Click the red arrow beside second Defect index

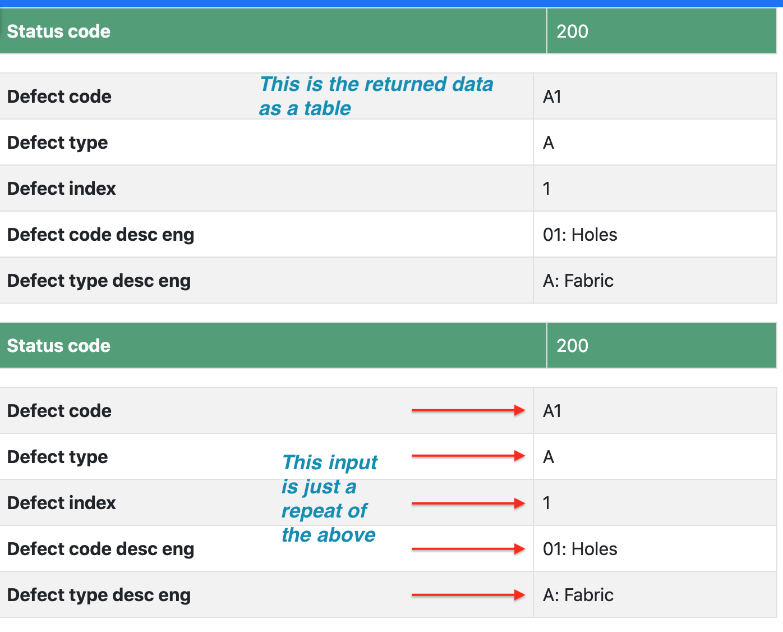(x=468, y=503)
